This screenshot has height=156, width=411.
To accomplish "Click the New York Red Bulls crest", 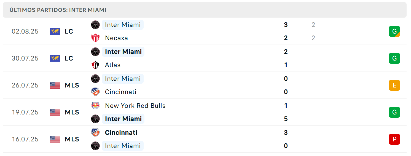I will click(x=95, y=106).
